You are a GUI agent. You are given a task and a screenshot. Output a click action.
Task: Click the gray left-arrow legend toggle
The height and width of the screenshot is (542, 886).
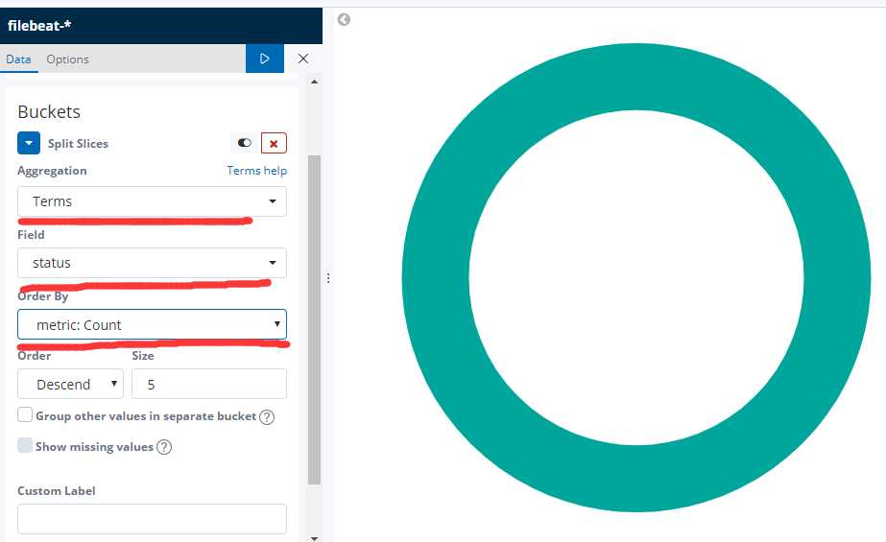point(344,20)
